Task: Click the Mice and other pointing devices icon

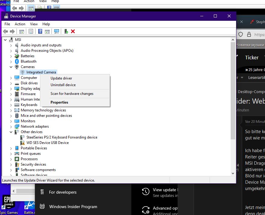Action: coord(17,116)
